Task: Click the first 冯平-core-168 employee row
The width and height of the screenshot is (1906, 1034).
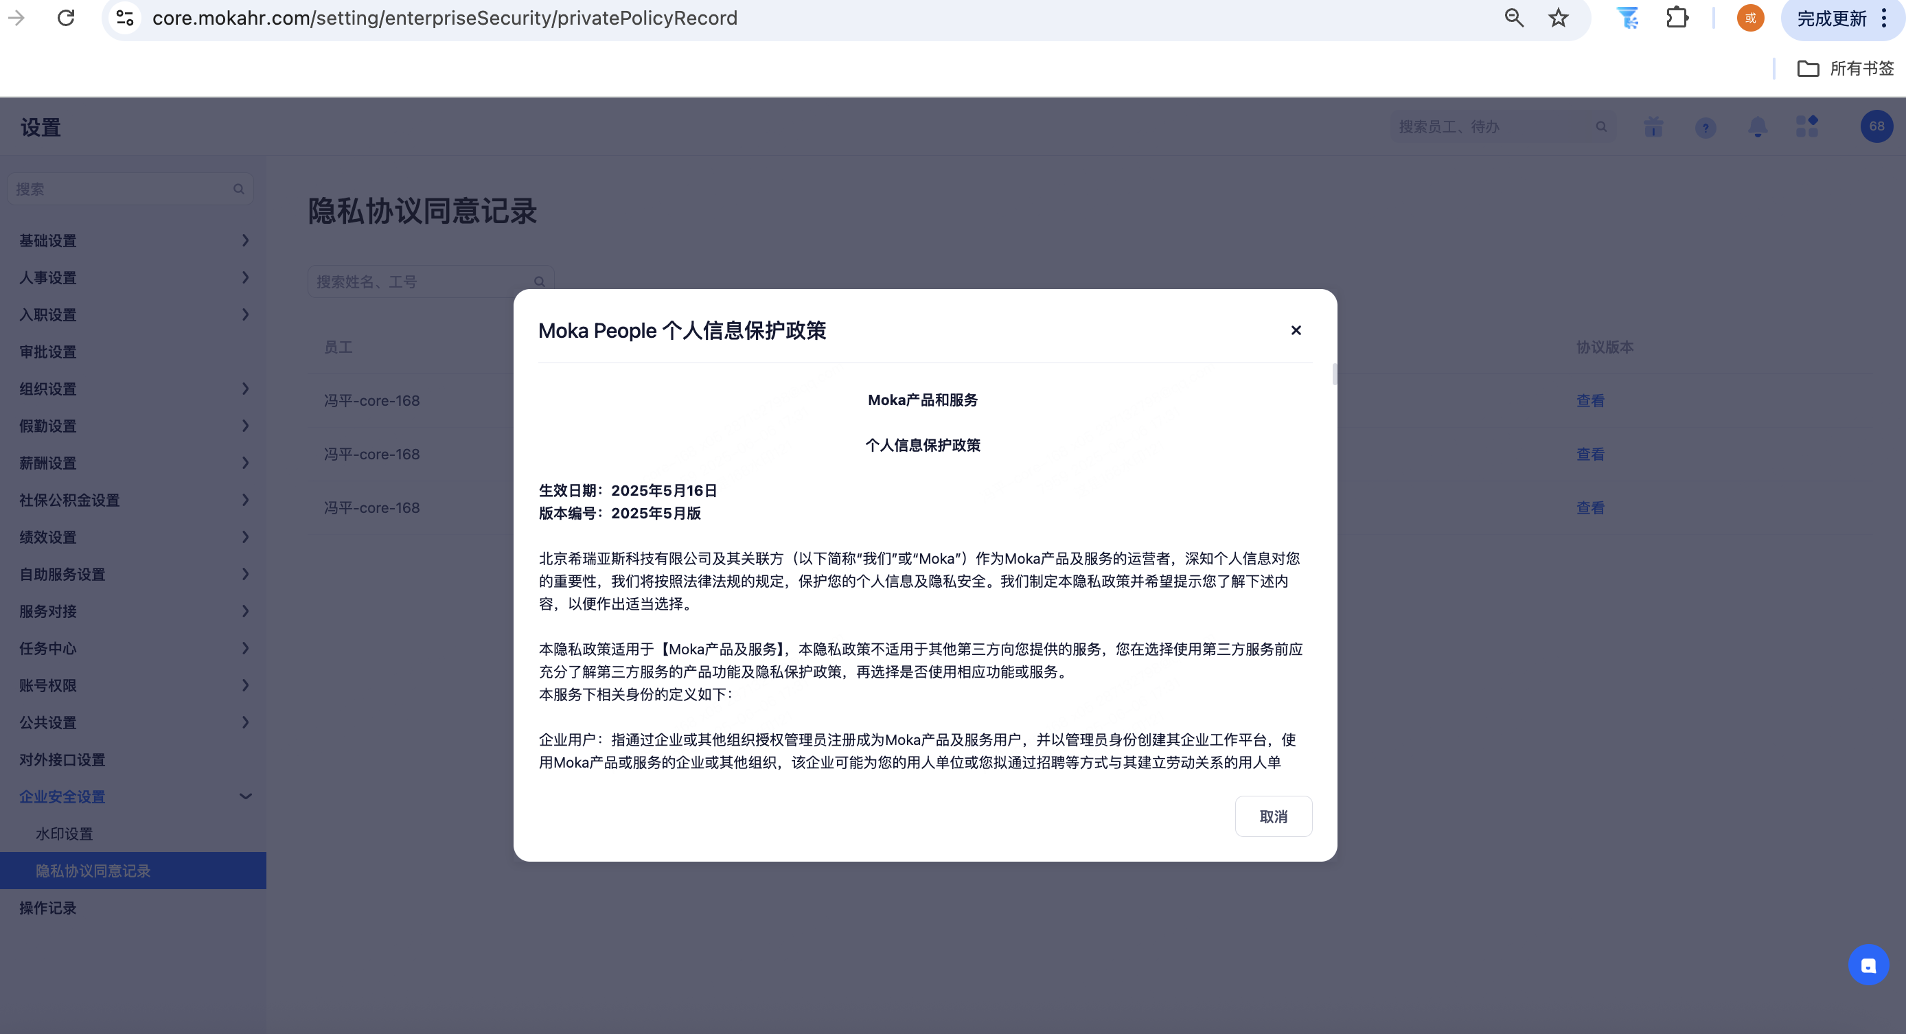Action: pyautogui.click(x=371, y=400)
